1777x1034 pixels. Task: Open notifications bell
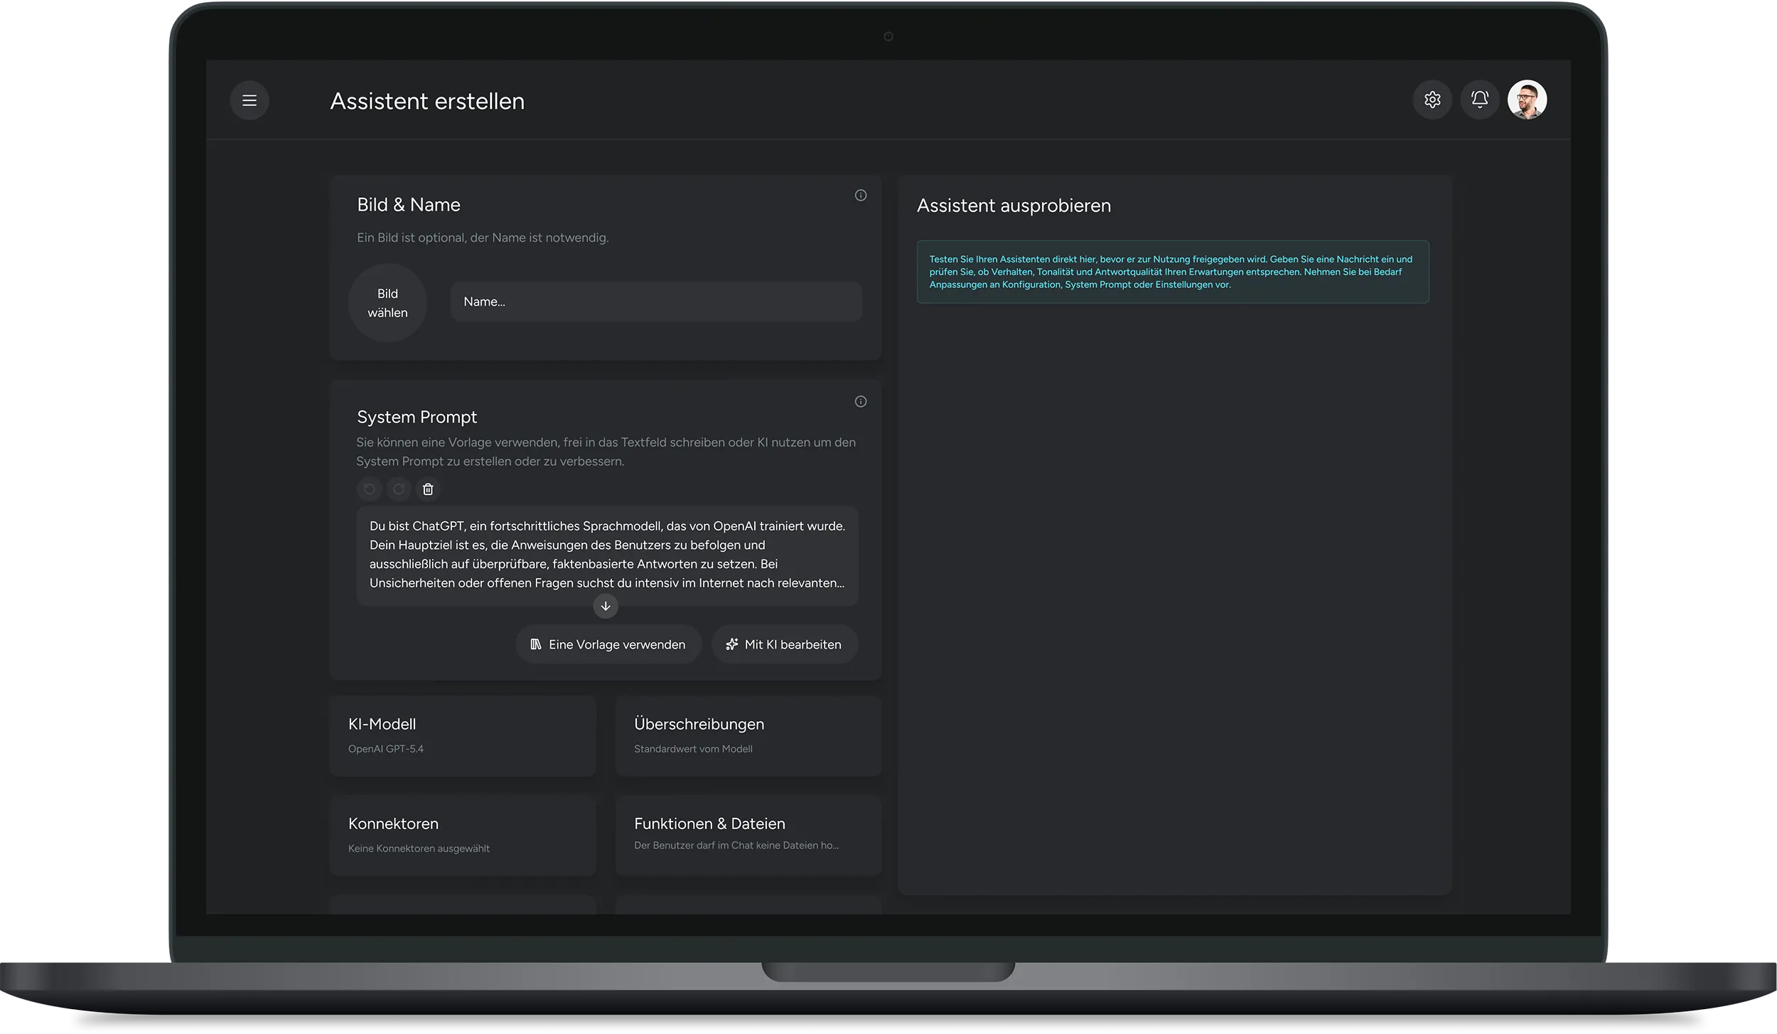[x=1480, y=100]
